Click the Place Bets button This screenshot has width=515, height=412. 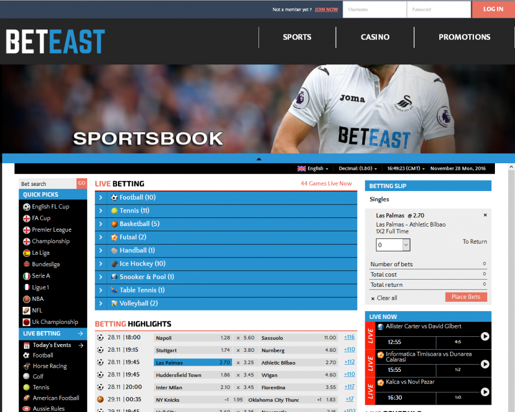[466, 297]
